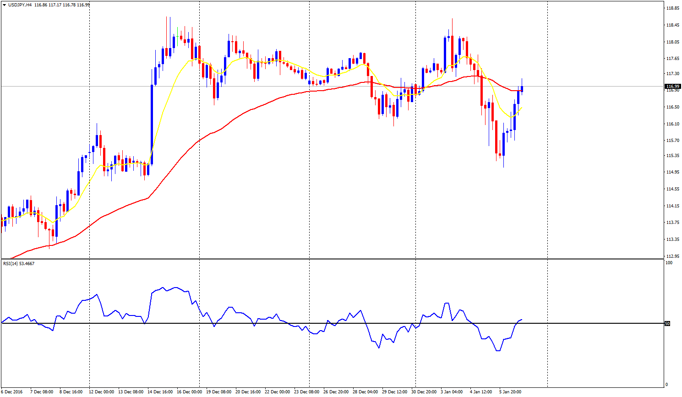Click time axis label 22 Dec 00:00
682x397 pixels.
[277, 392]
